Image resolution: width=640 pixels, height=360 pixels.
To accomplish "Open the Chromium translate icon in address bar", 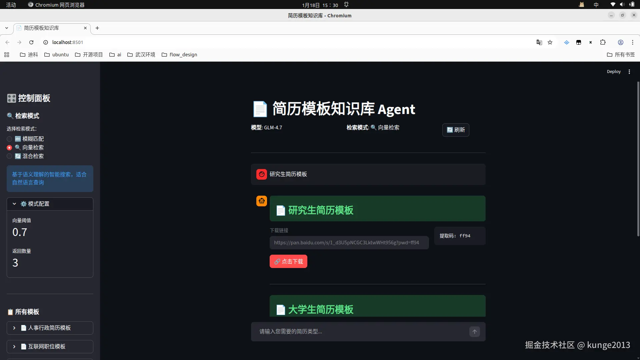I will (x=539, y=42).
